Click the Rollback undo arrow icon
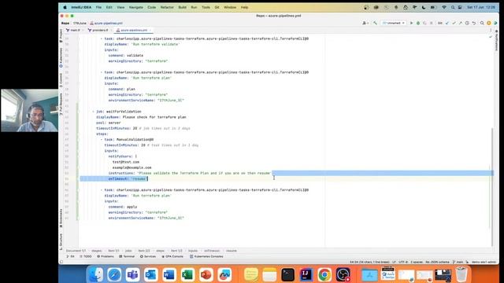Viewport: 504px width, 283px height. tap(474, 23)
